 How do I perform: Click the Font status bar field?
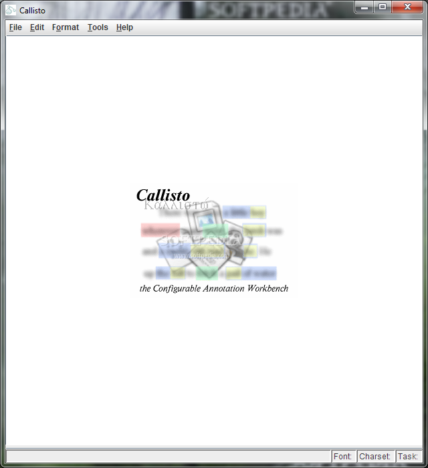pos(344,457)
